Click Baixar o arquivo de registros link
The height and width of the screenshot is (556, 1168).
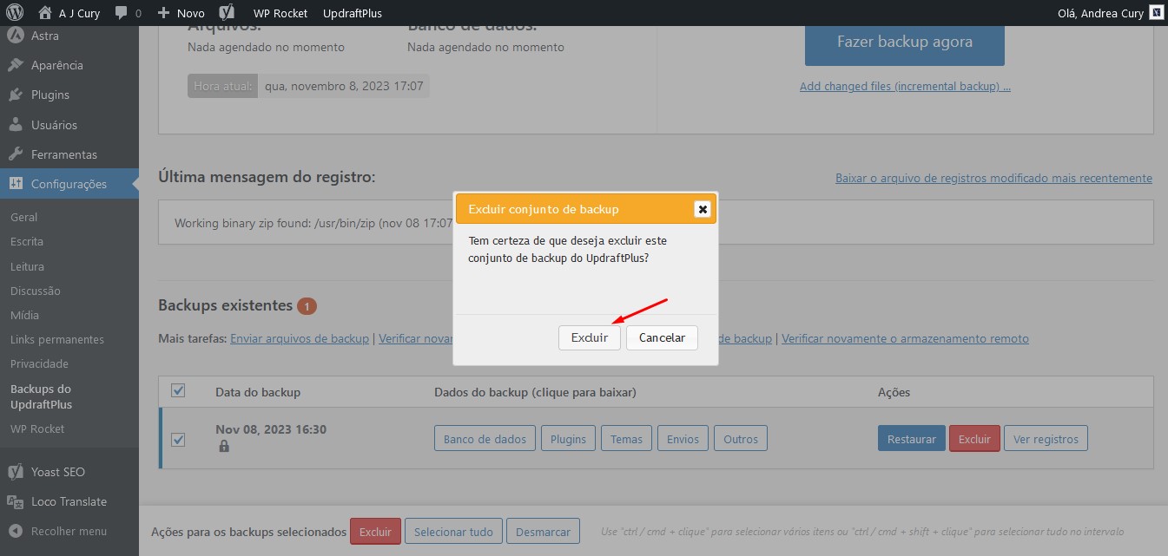tap(993, 178)
